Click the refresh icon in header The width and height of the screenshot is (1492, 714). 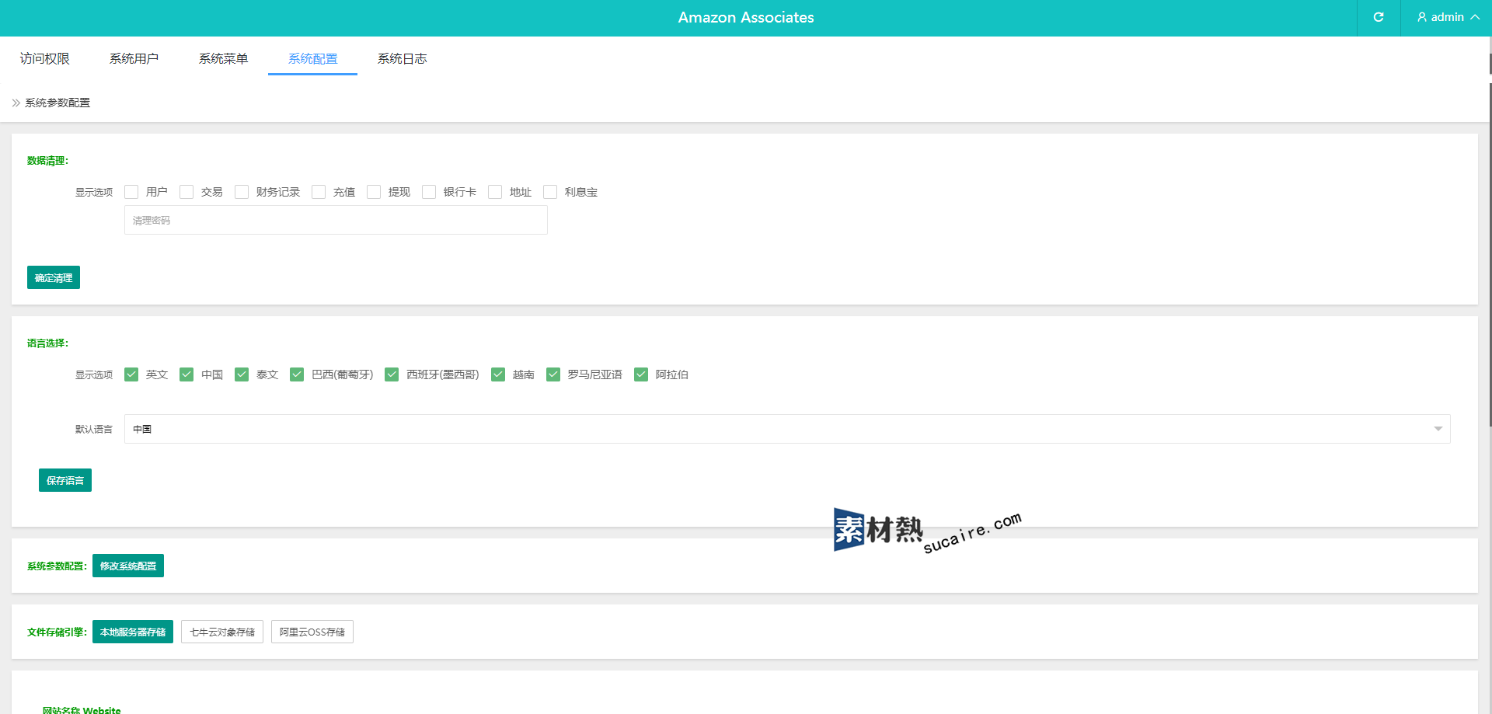(1379, 17)
